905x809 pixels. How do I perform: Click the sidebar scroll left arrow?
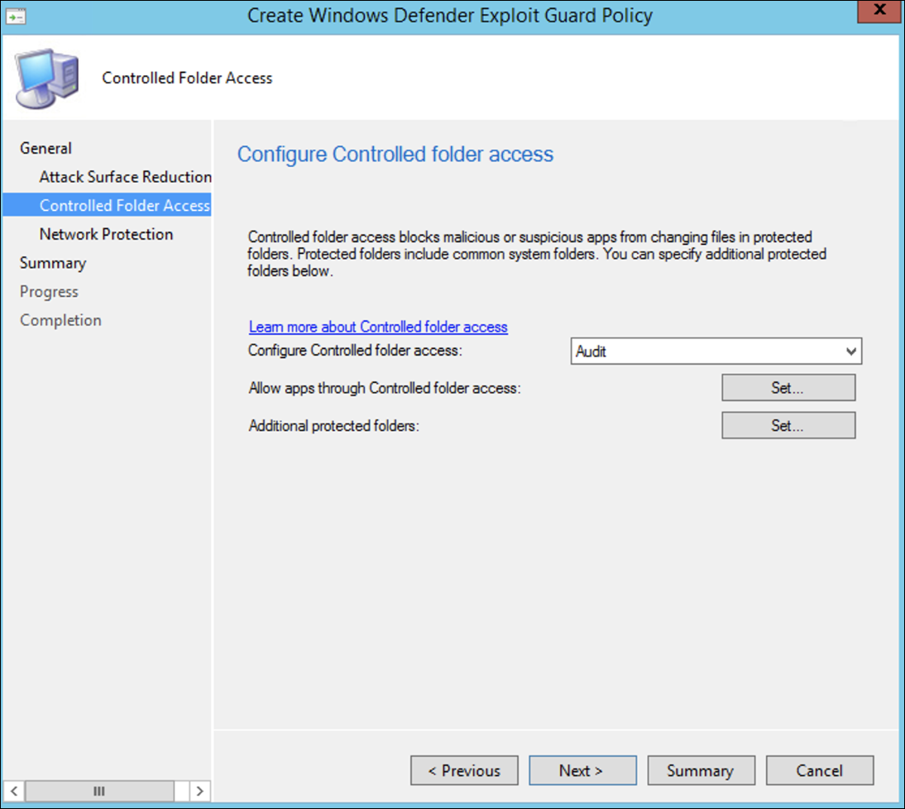coord(14,791)
